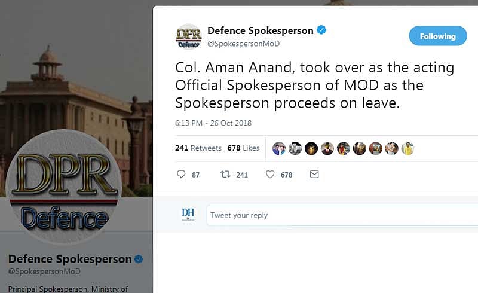Open the 678 Likes list
This screenshot has height=293, width=478.
tap(243, 148)
